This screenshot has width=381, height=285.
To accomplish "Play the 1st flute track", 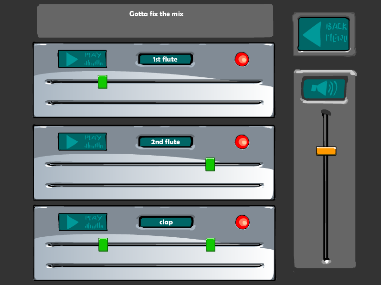I will [x=82, y=59].
